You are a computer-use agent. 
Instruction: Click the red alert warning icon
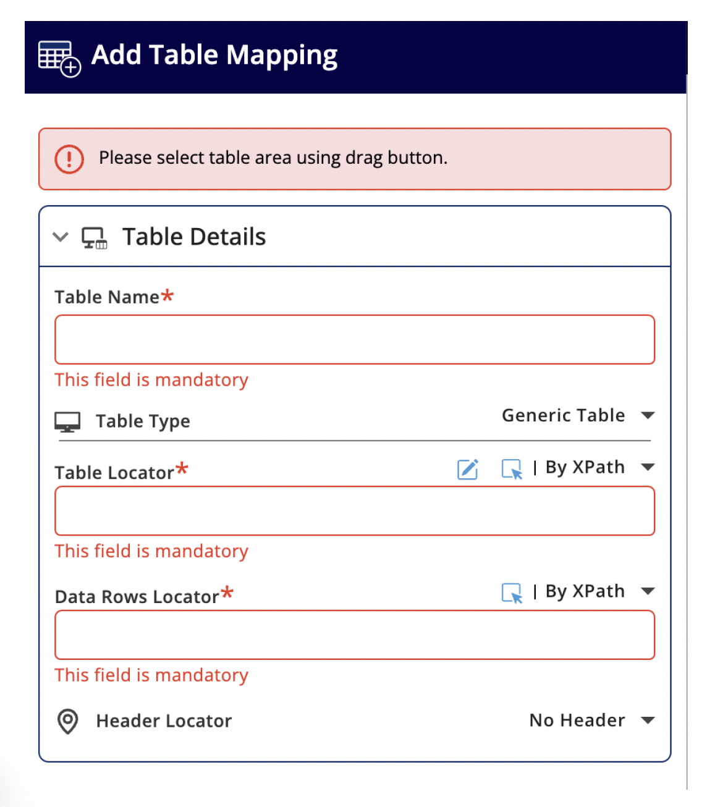pos(69,159)
